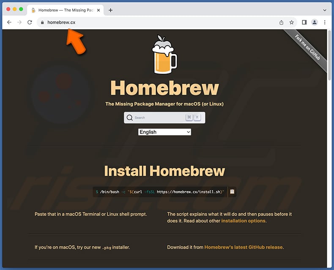334x270 pixels.
Task: Click the Homebrew title heading
Action: [164, 88]
